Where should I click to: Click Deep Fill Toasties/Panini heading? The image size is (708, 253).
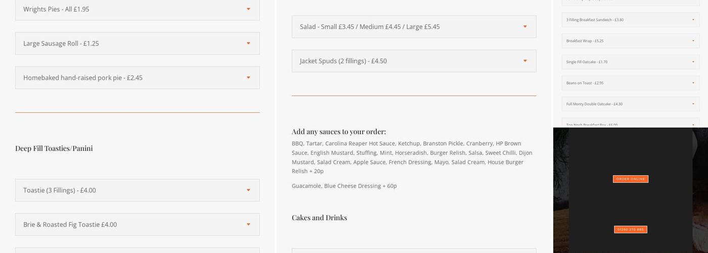tap(54, 148)
